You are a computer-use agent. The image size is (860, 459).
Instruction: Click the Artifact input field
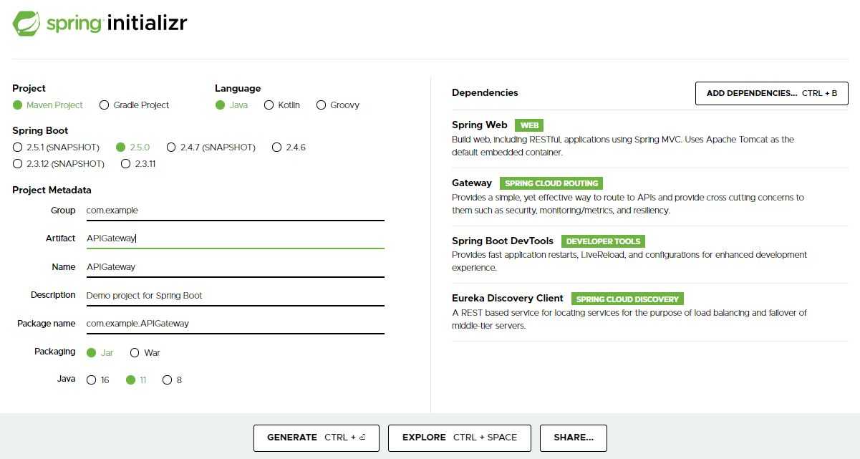coord(235,238)
